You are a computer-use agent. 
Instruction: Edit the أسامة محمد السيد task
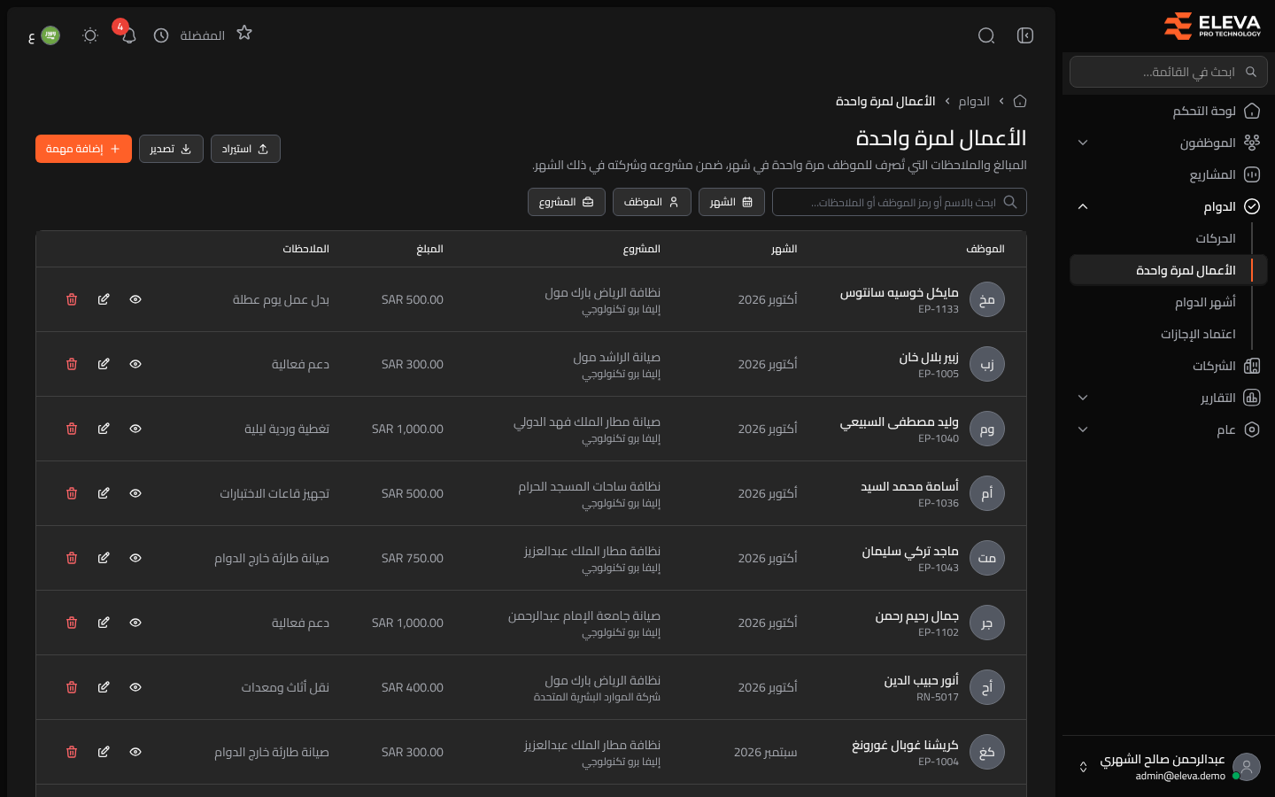coord(104,493)
